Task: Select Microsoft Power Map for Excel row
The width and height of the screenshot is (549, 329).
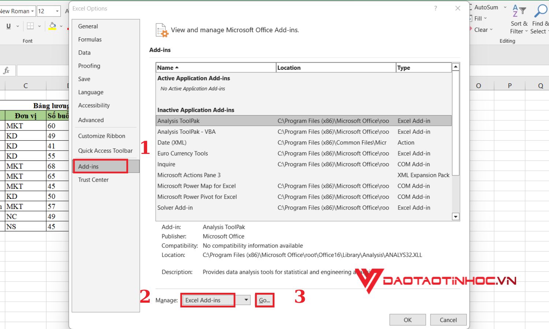Action: tap(304, 186)
